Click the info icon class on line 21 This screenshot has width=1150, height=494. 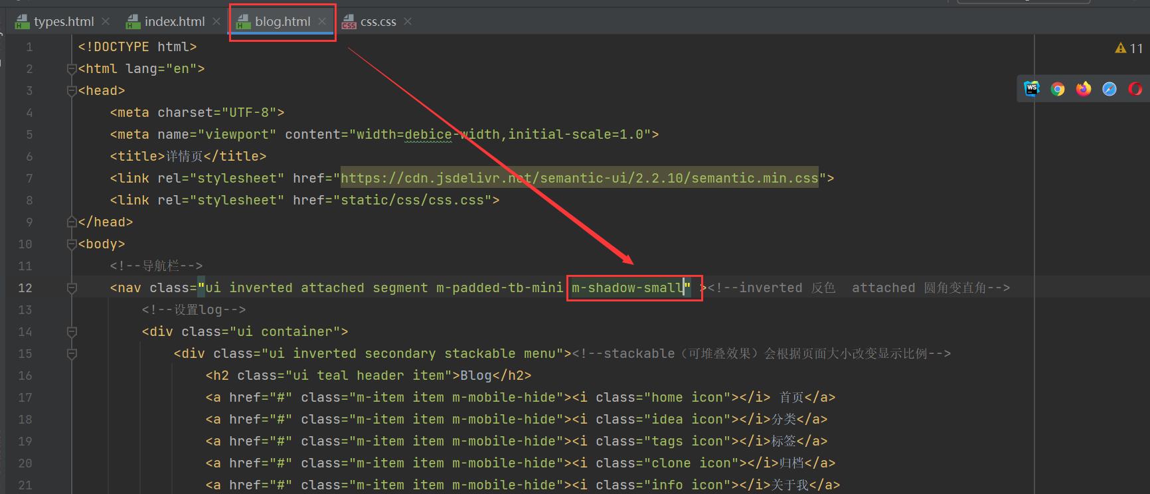click(687, 485)
